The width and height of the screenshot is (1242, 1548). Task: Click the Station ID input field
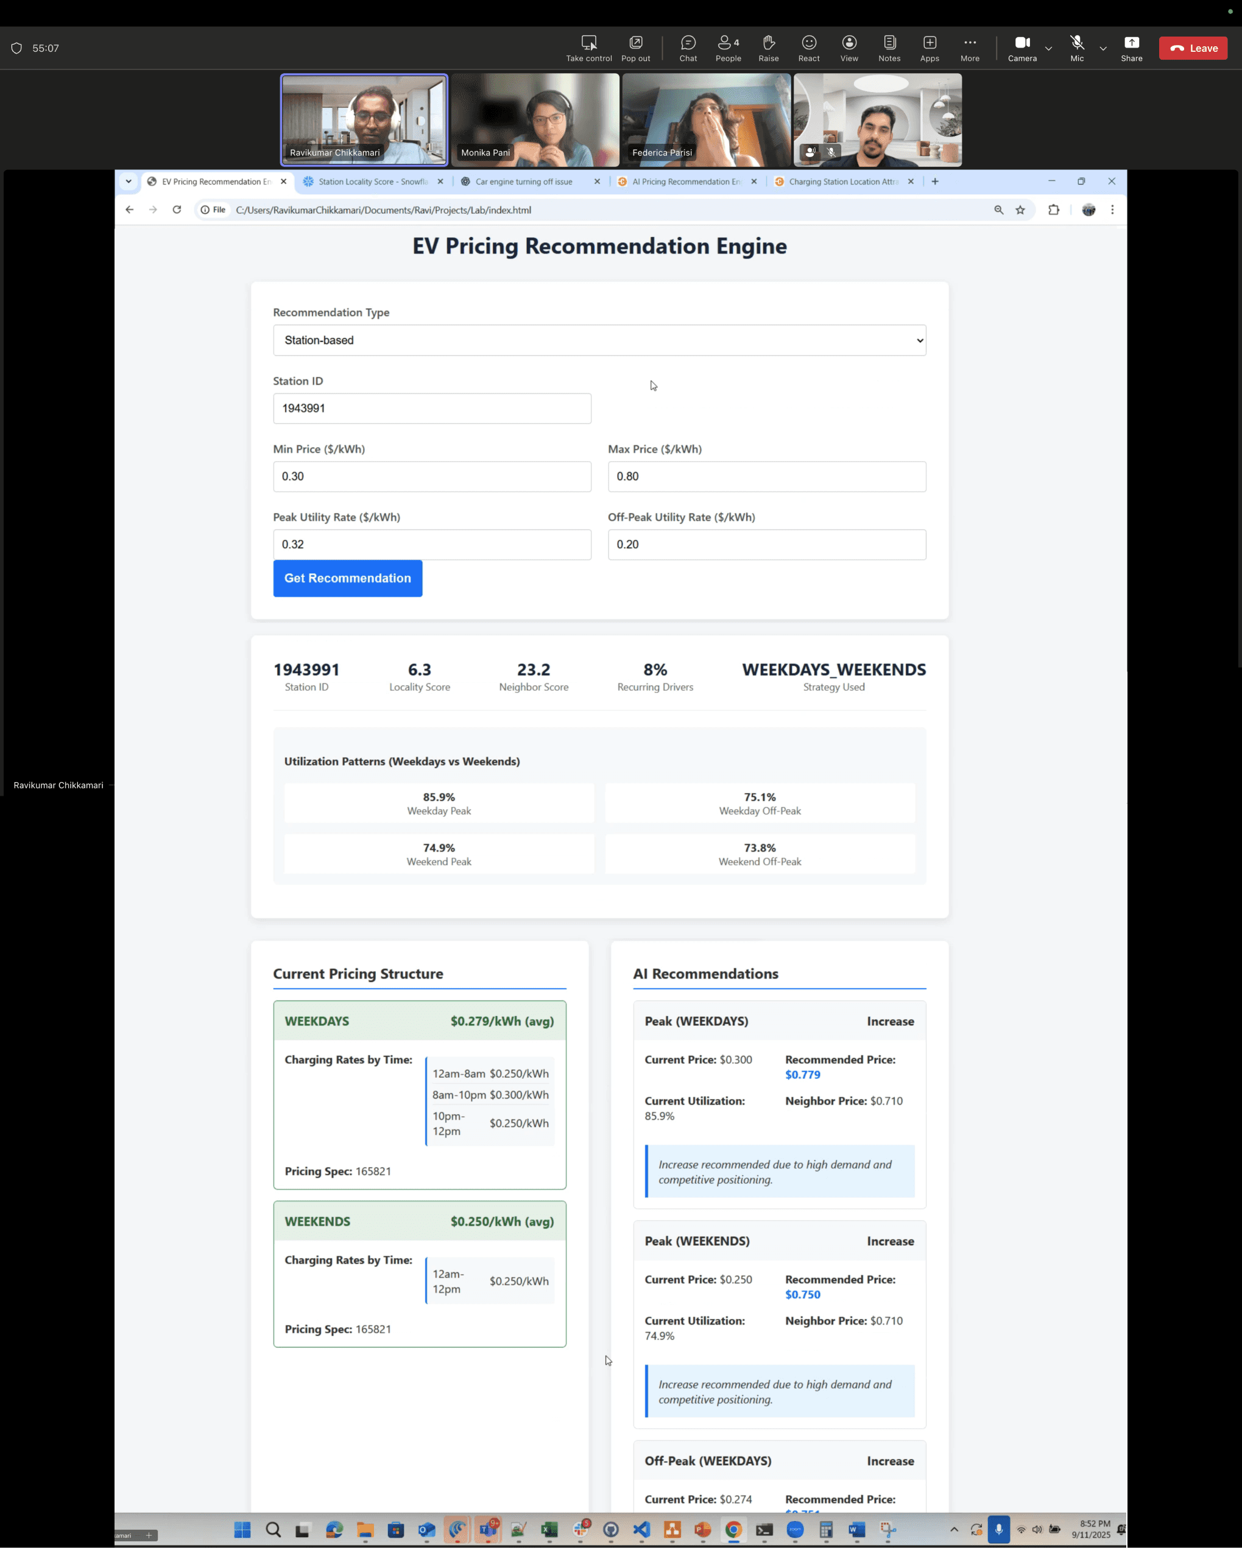tap(431, 409)
